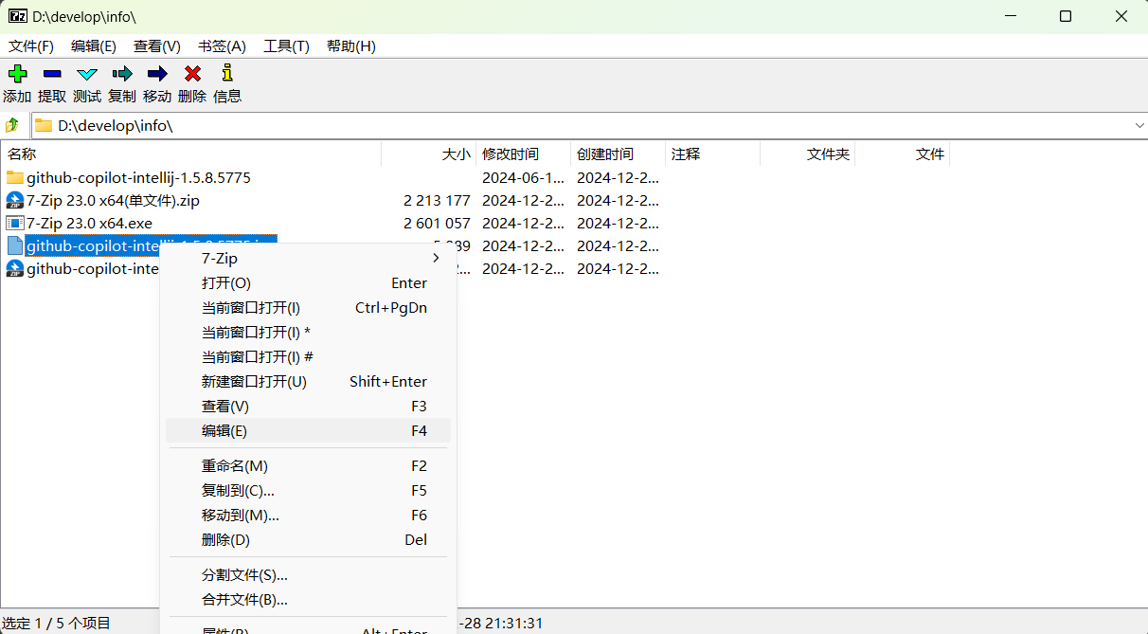Image resolution: width=1148 pixels, height=634 pixels.
Task: Choose 删除(D) in context menu
Action: pyautogui.click(x=308, y=539)
